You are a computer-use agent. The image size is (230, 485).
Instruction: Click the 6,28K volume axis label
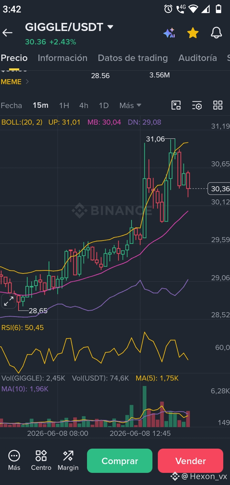[x=220, y=391]
